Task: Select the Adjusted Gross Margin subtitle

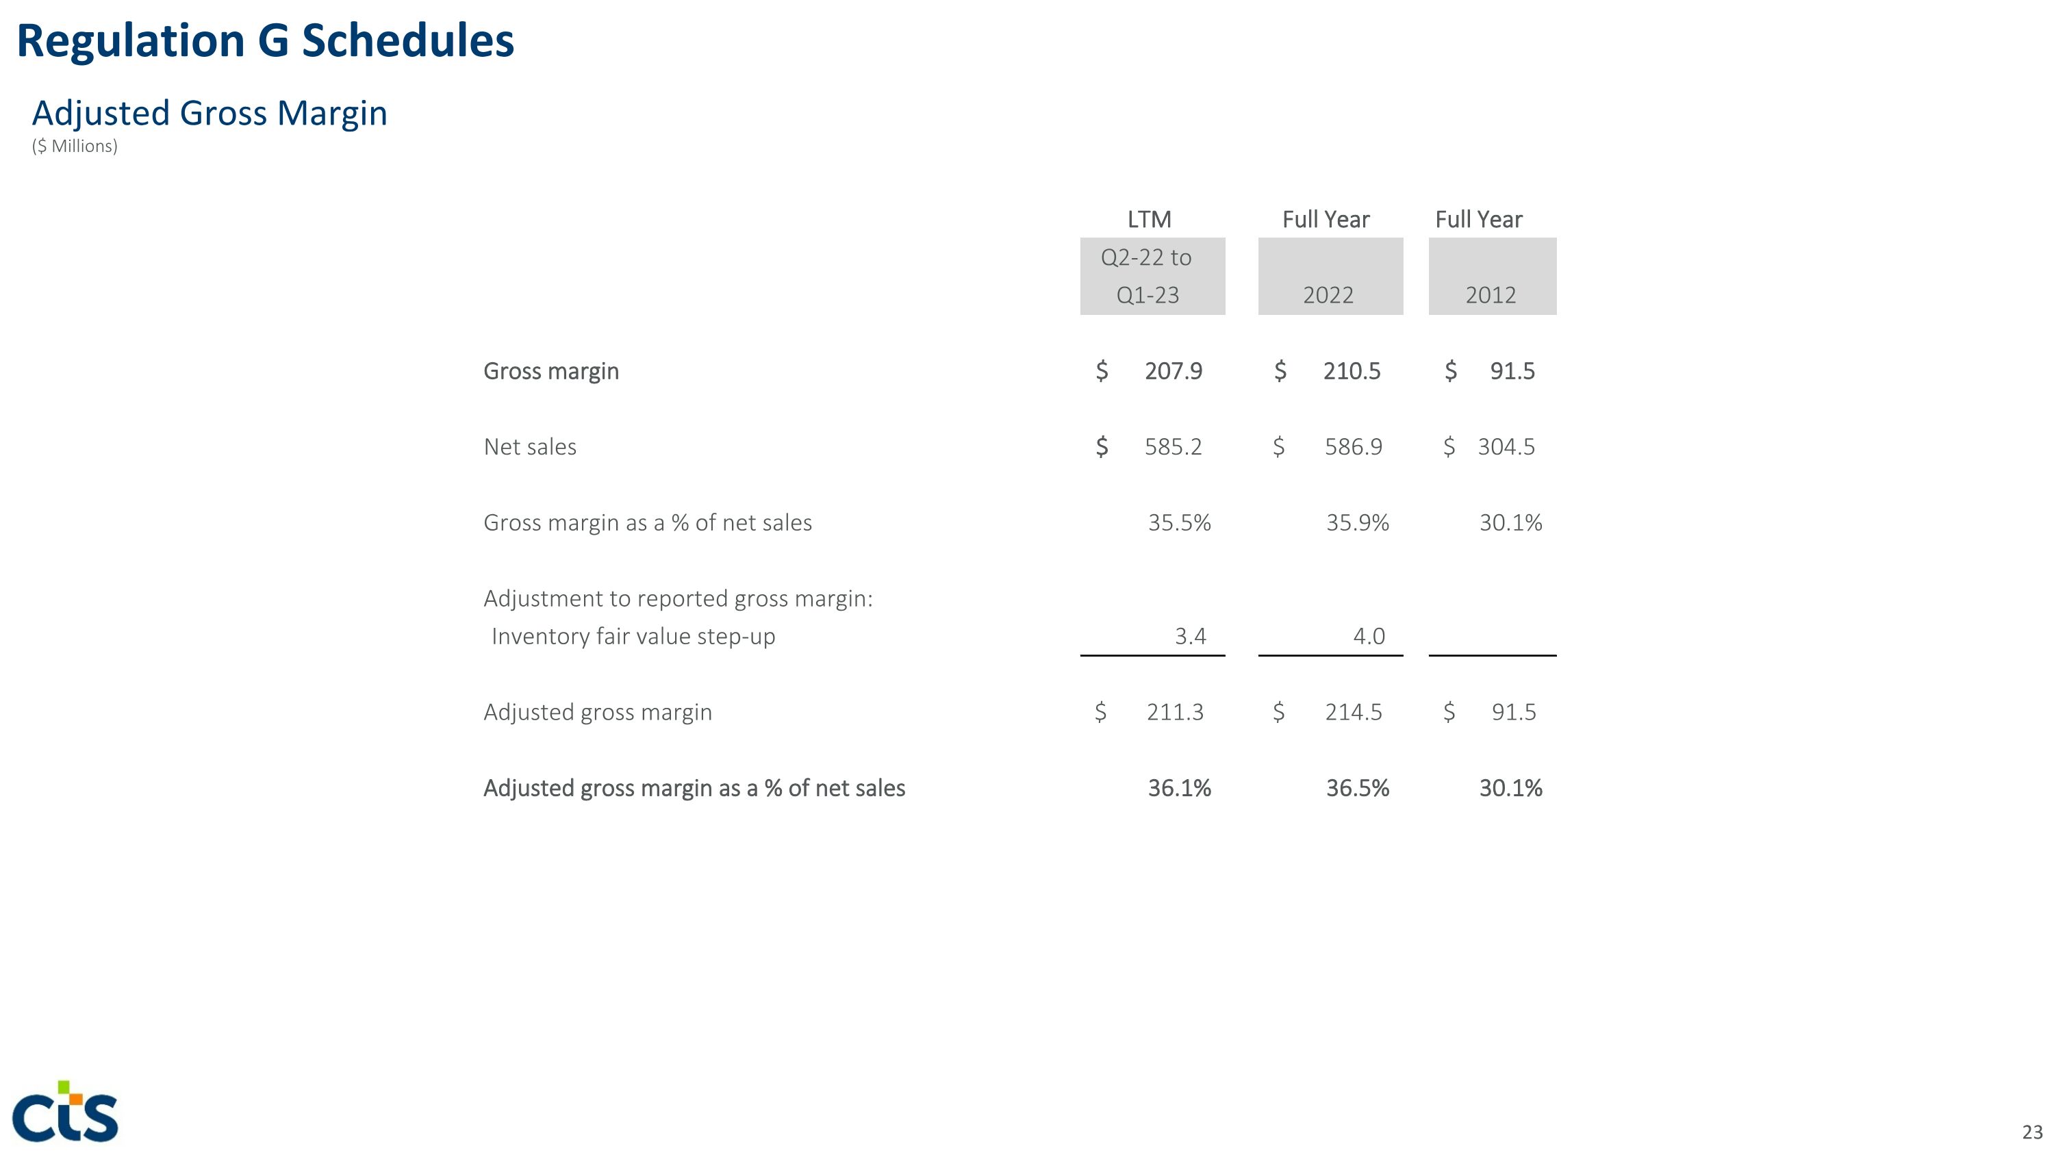Action: 209,113
